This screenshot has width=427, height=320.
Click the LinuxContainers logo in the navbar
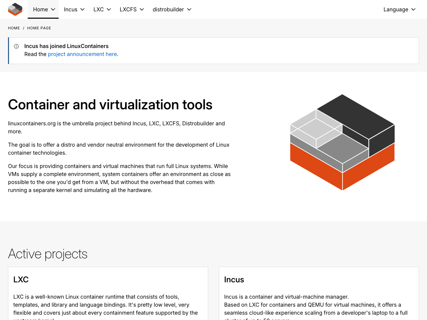tap(15, 9)
